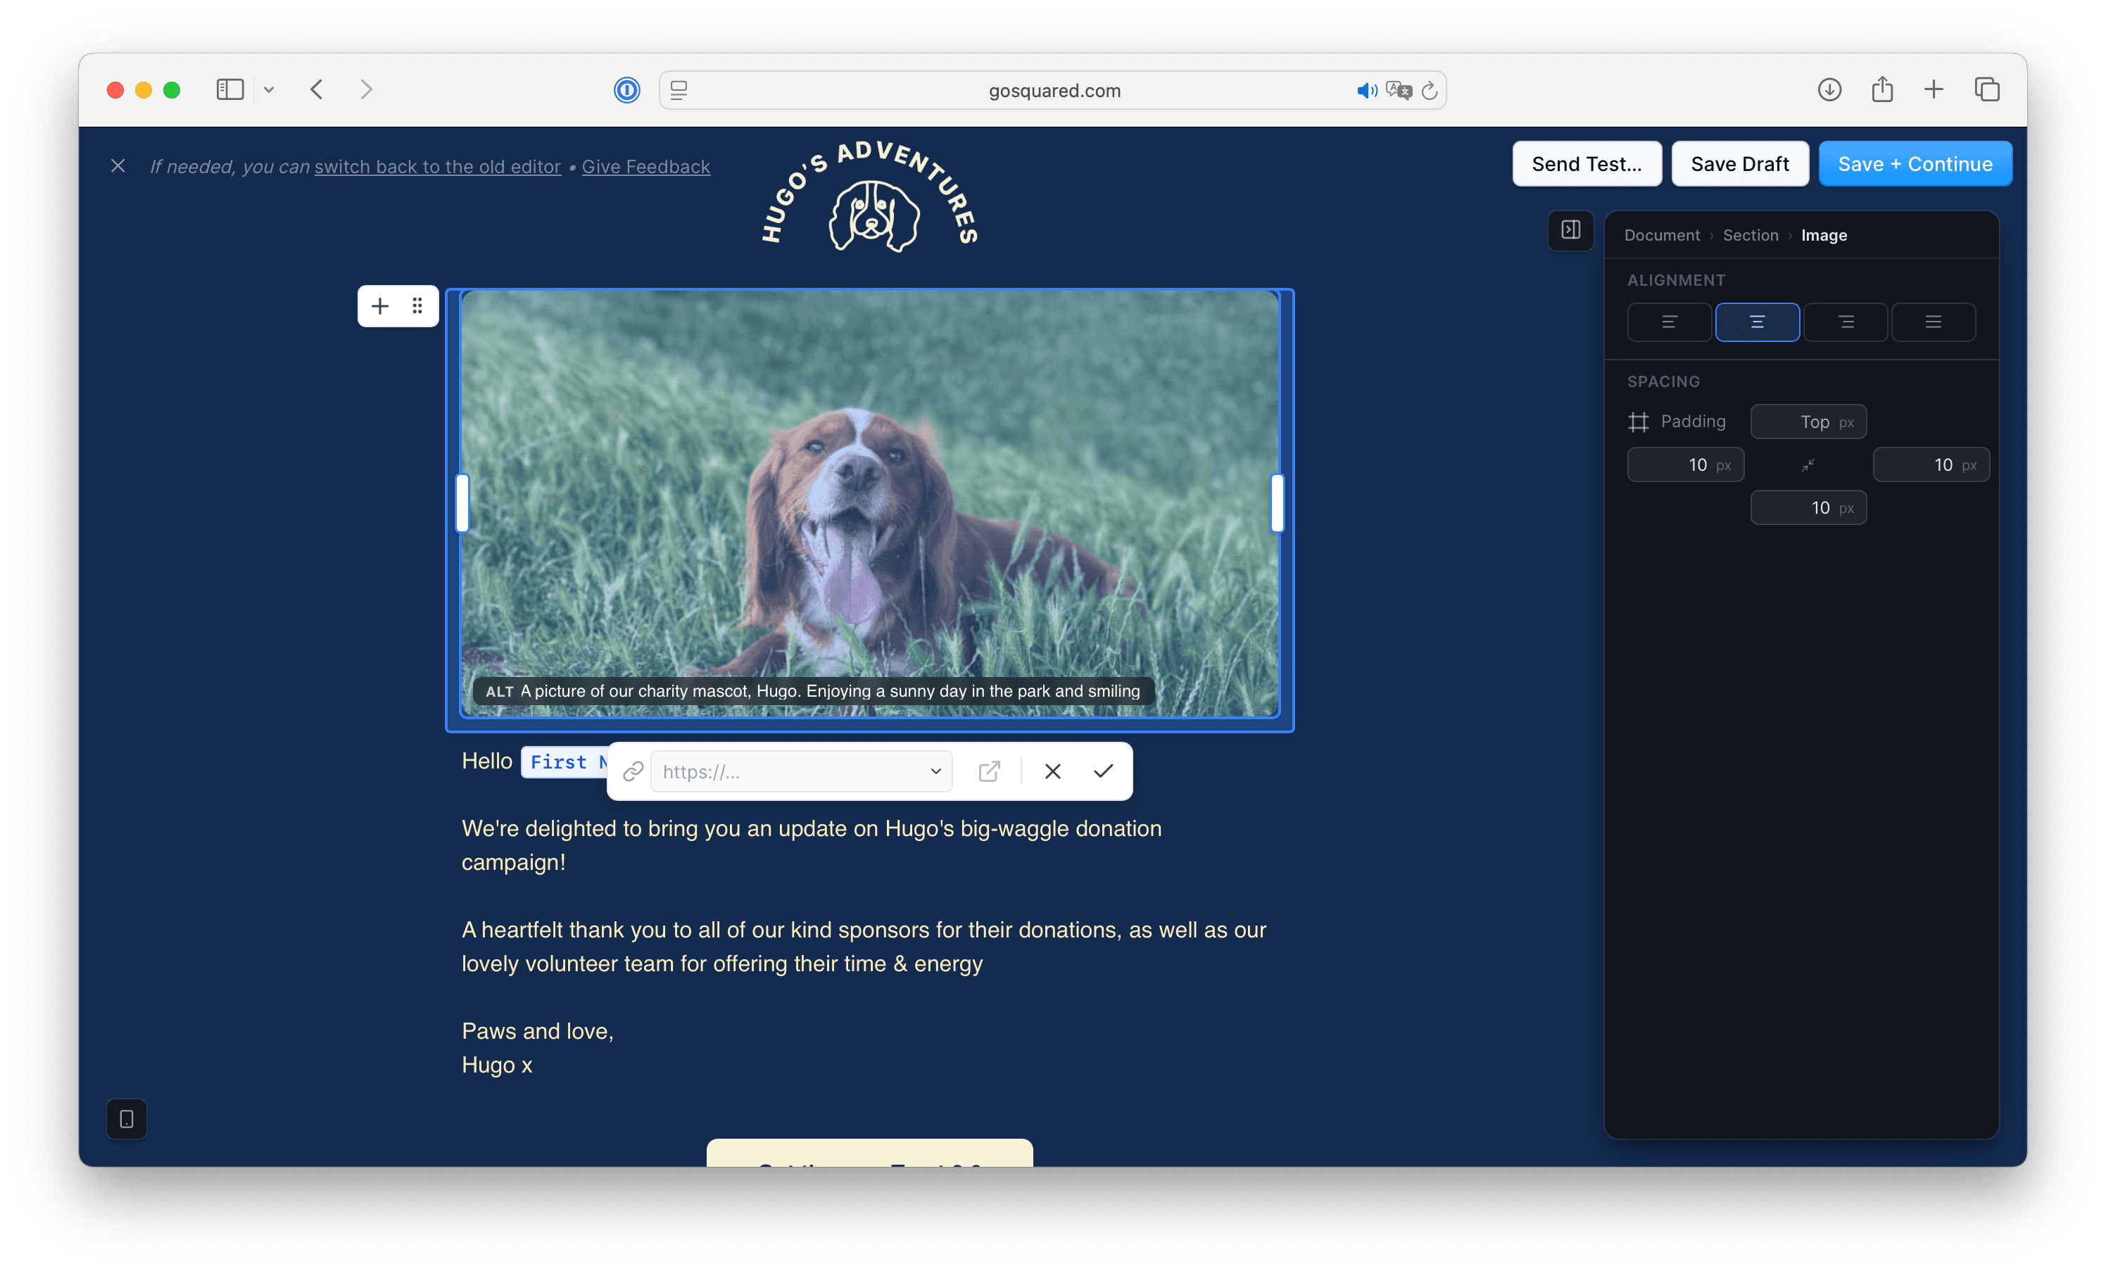Image resolution: width=2106 pixels, height=1271 pixels.
Task: Toggle mobile preview icon at bottom left
Action: point(127,1118)
